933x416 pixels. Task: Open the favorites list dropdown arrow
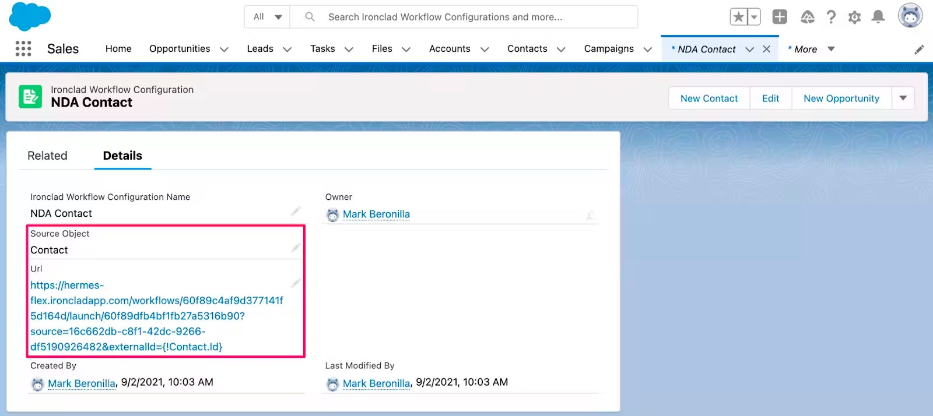[754, 17]
